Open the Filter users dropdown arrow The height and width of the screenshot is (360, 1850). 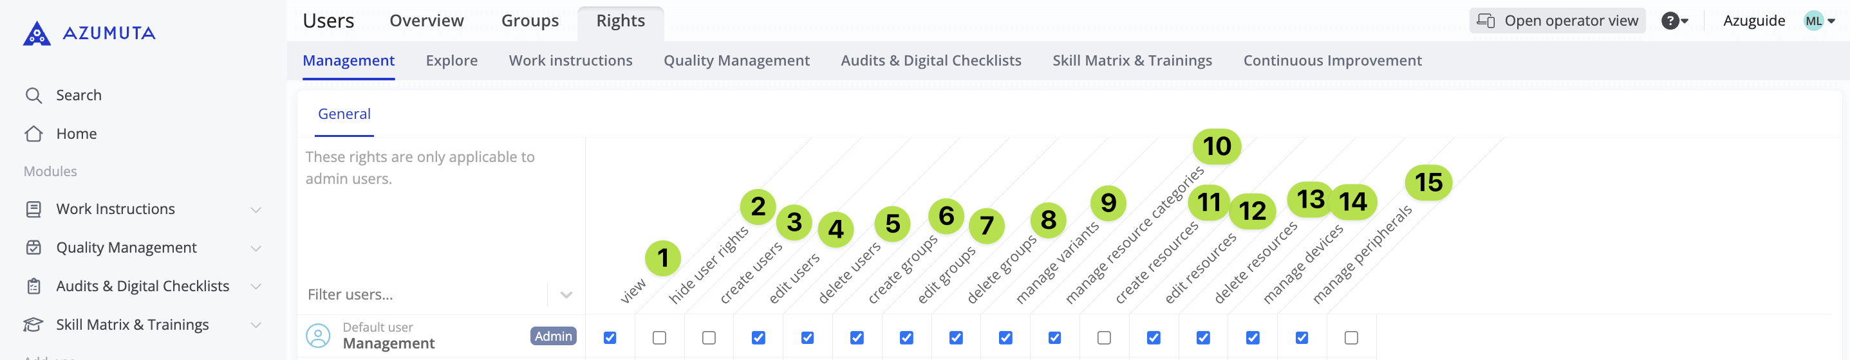pyautogui.click(x=566, y=294)
